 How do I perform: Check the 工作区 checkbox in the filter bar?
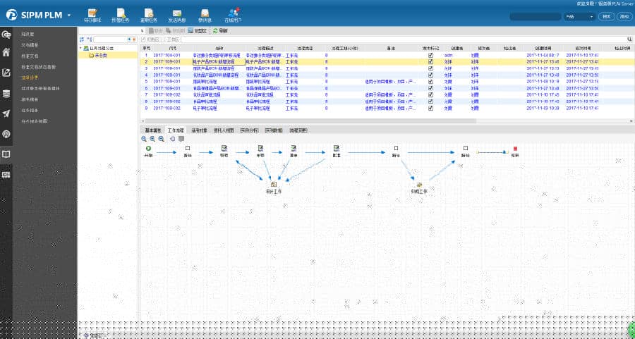pos(164,39)
